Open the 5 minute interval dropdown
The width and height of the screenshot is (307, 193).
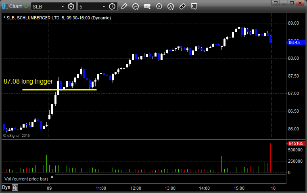pos(104,6)
